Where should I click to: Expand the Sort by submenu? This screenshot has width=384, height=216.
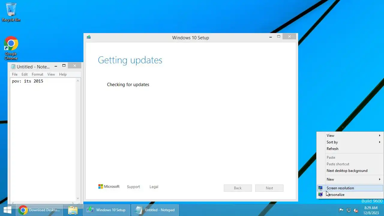click(x=350, y=142)
